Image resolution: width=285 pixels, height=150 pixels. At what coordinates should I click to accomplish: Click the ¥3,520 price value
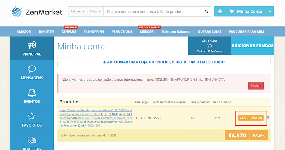[x=146, y=118]
